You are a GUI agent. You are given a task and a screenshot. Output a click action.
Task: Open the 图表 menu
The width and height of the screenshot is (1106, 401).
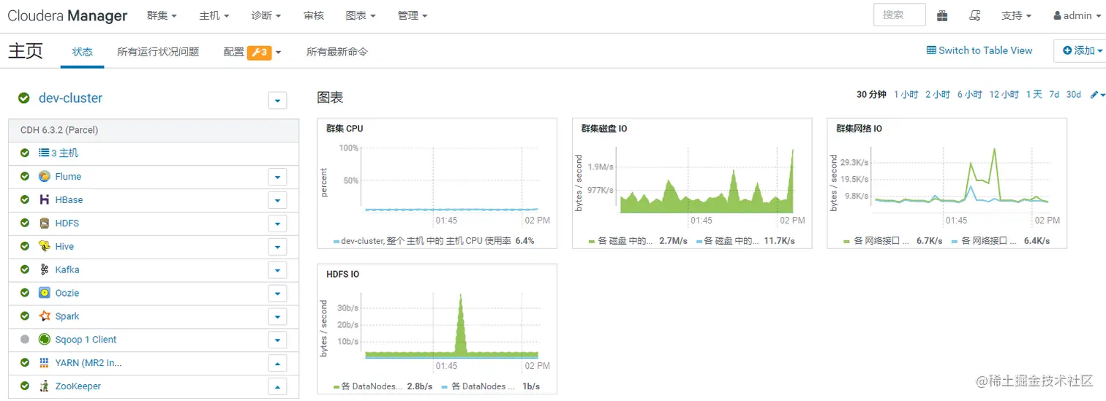coord(361,15)
